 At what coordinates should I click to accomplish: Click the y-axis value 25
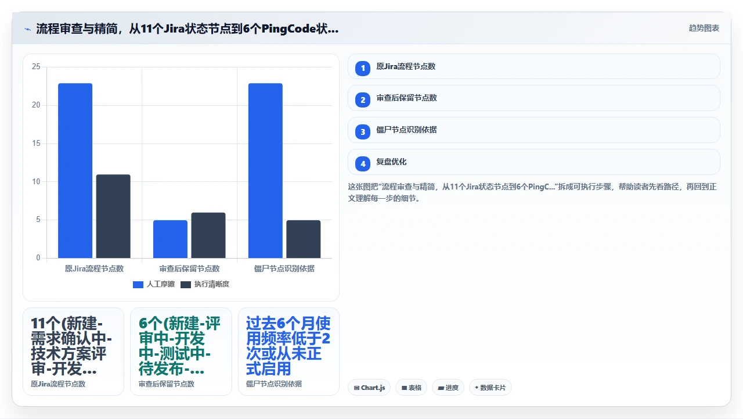[x=36, y=67]
